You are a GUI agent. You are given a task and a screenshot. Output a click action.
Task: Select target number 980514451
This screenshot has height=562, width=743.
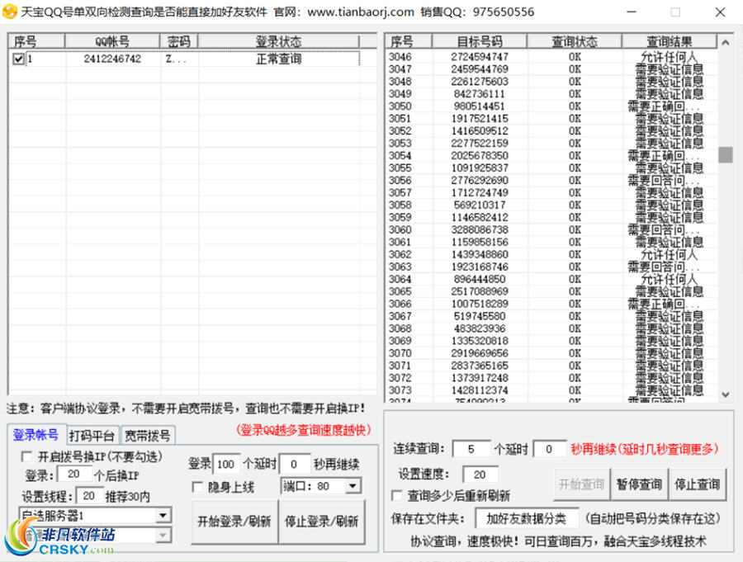coord(480,106)
